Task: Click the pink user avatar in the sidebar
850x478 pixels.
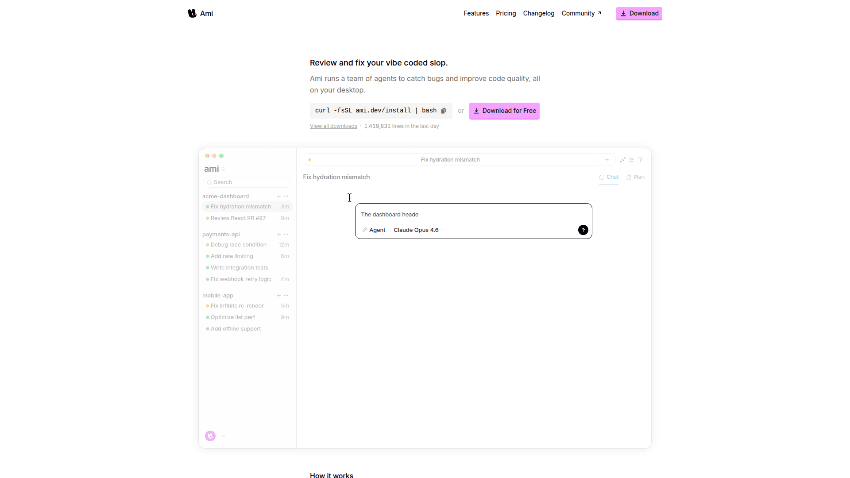Action: pos(210,436)
